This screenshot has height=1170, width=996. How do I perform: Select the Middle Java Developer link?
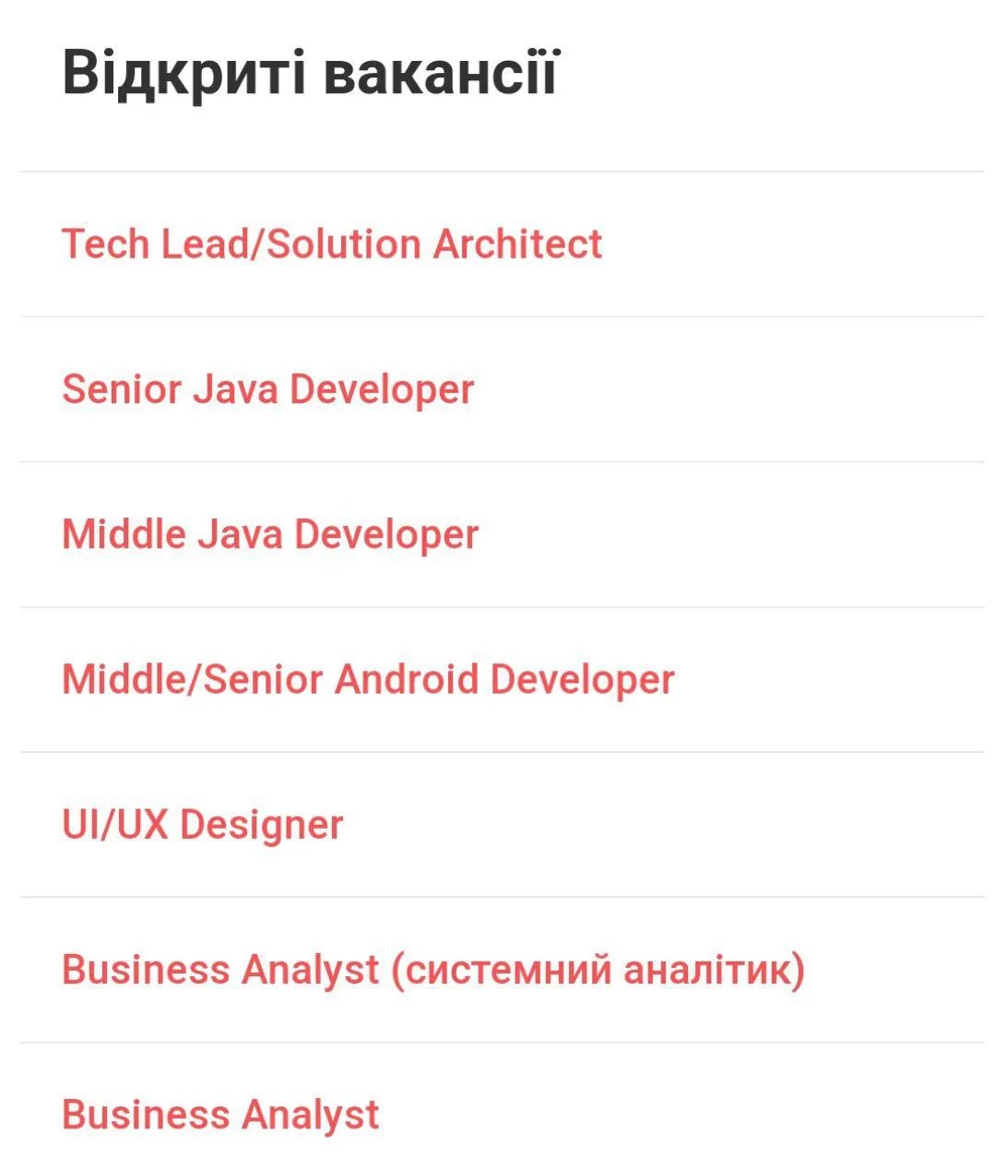pos(270,534)
